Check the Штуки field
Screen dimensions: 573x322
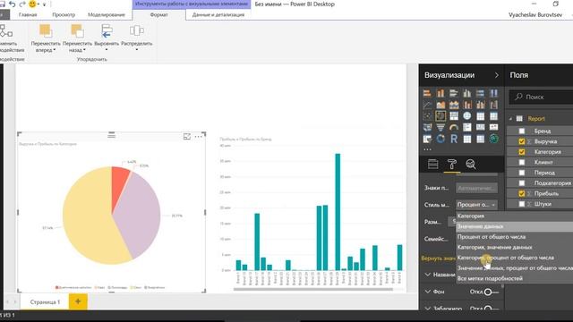pos(522,204)
